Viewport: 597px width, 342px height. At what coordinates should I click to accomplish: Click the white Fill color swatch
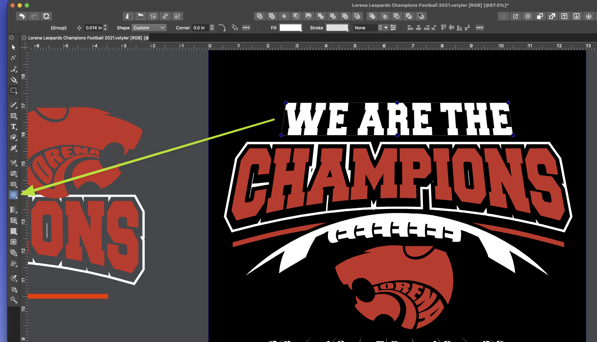pos(291,28)
